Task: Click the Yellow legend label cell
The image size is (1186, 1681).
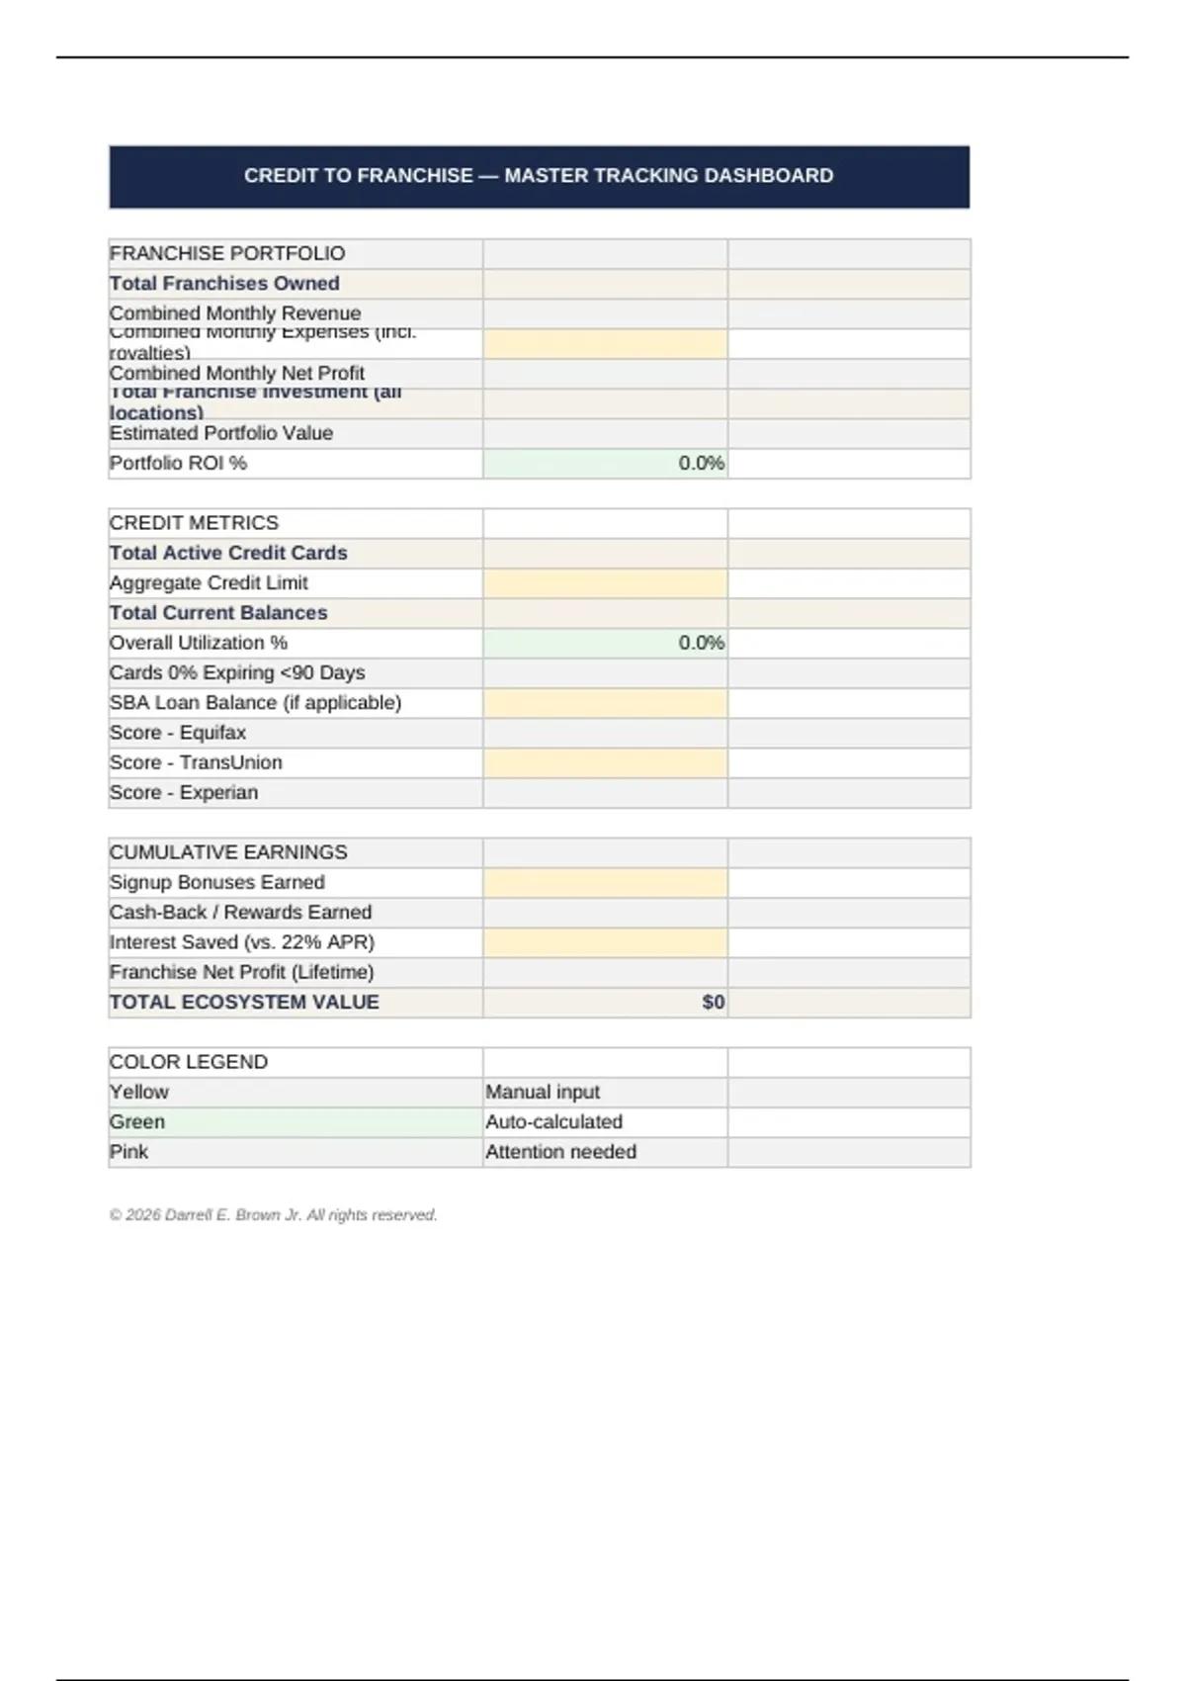Action: [x=296, y=1093]
